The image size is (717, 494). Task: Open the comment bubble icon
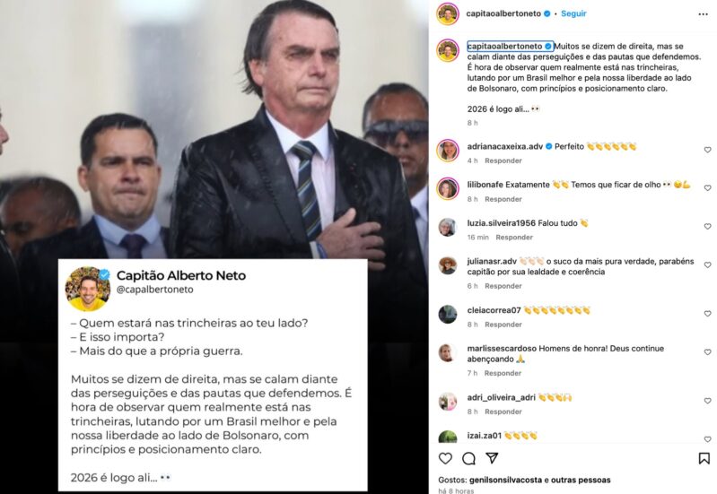click(x=468, y=458)
